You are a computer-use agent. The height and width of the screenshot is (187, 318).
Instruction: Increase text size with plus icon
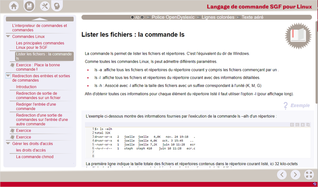tap(142, 17)
